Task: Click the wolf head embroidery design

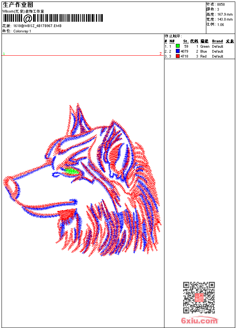Action: [x=82, y=180]
